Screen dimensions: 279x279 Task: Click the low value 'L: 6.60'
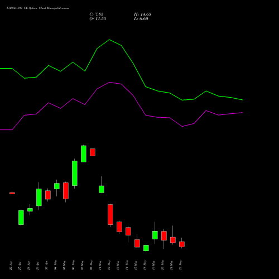click(x=141, y=19)
